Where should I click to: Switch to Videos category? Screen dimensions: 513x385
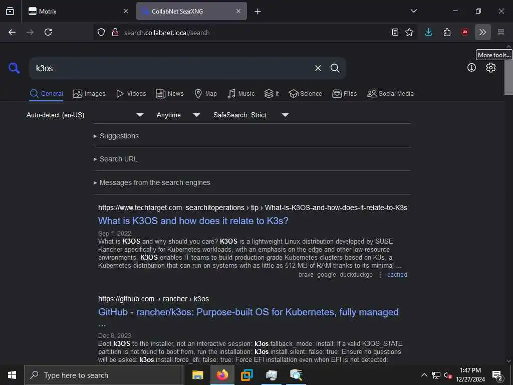pyautogui.click(x=131, y=94)
